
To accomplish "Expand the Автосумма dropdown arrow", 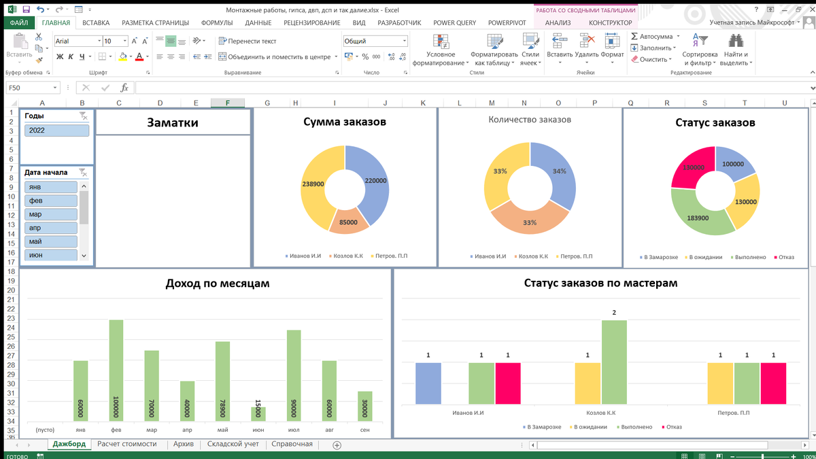I will point(678,37).
